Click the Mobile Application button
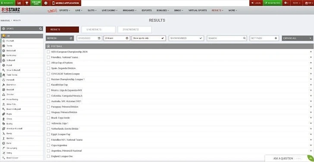The height and width of the screenshot is (162, 314). point(66,3)
